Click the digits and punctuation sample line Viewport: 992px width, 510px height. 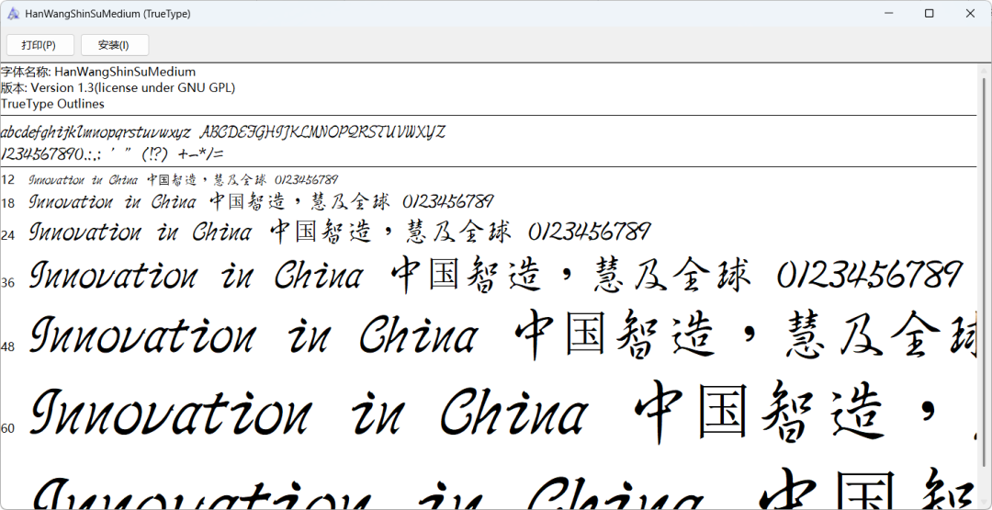coord(112,153)
